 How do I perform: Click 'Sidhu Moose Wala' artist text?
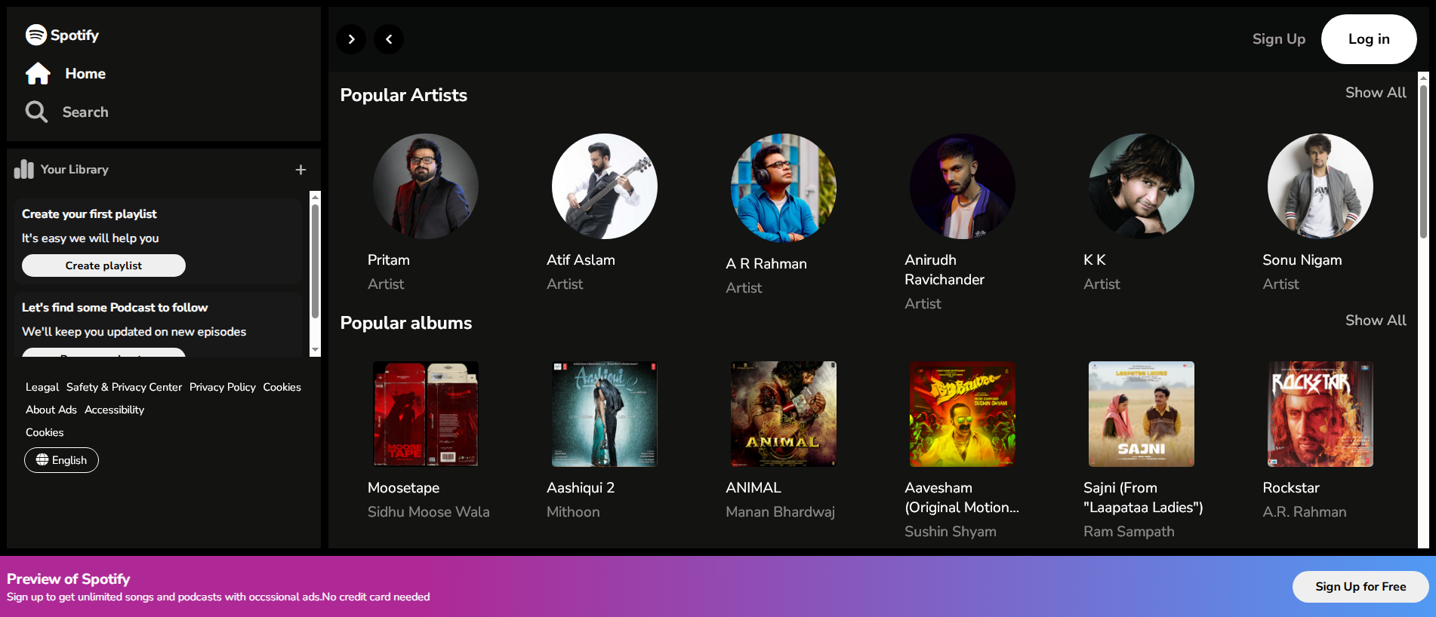[x=428, y=512]
